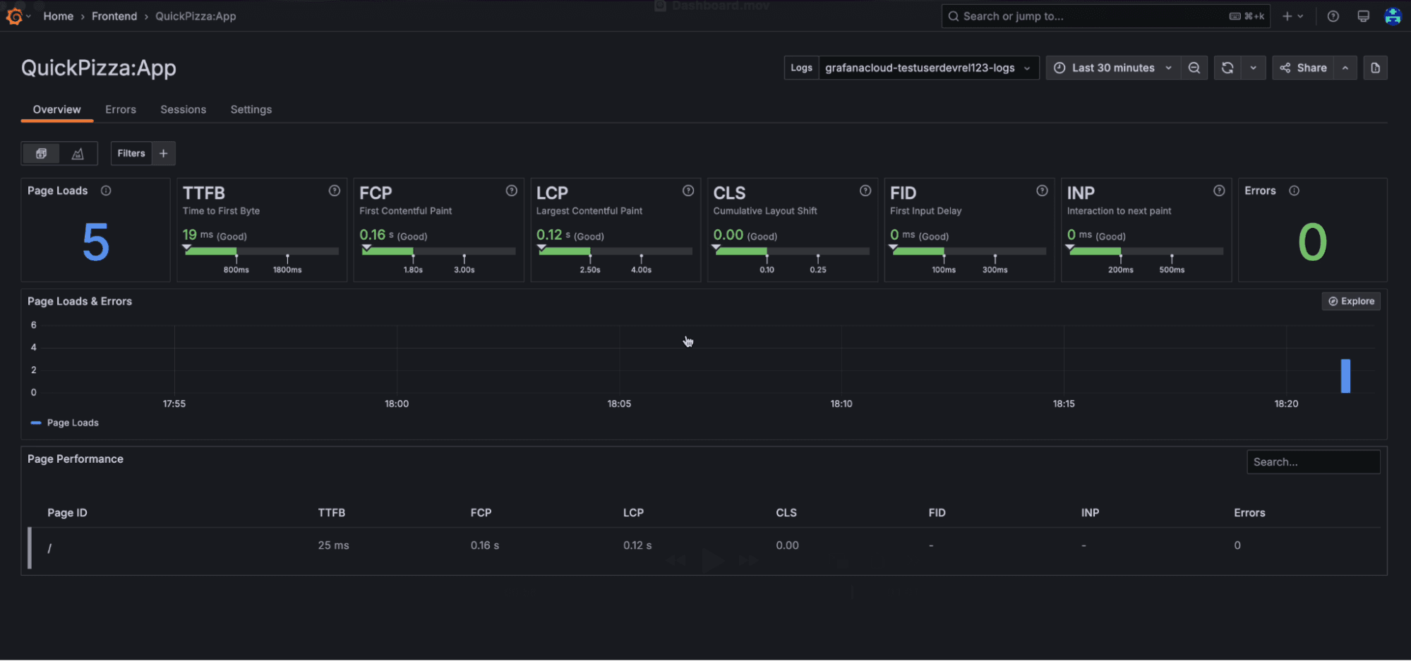Refresh the dashboard with the refresh icon
Viewport: 1411px width, 661px height.
pyautogui.click(x=1227, y=67)
